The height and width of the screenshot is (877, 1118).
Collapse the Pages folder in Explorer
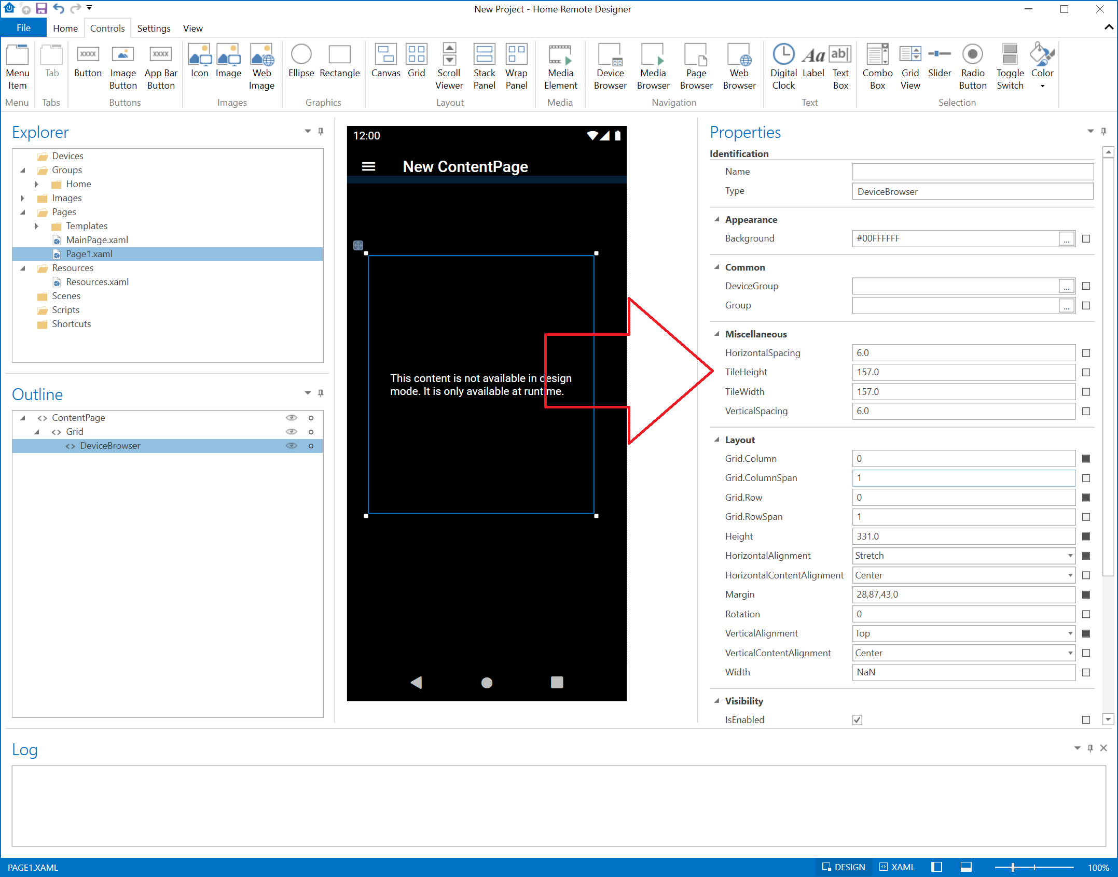[x=22, y=212]
